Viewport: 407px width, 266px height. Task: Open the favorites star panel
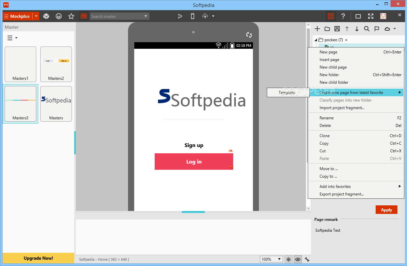(71, 16)
